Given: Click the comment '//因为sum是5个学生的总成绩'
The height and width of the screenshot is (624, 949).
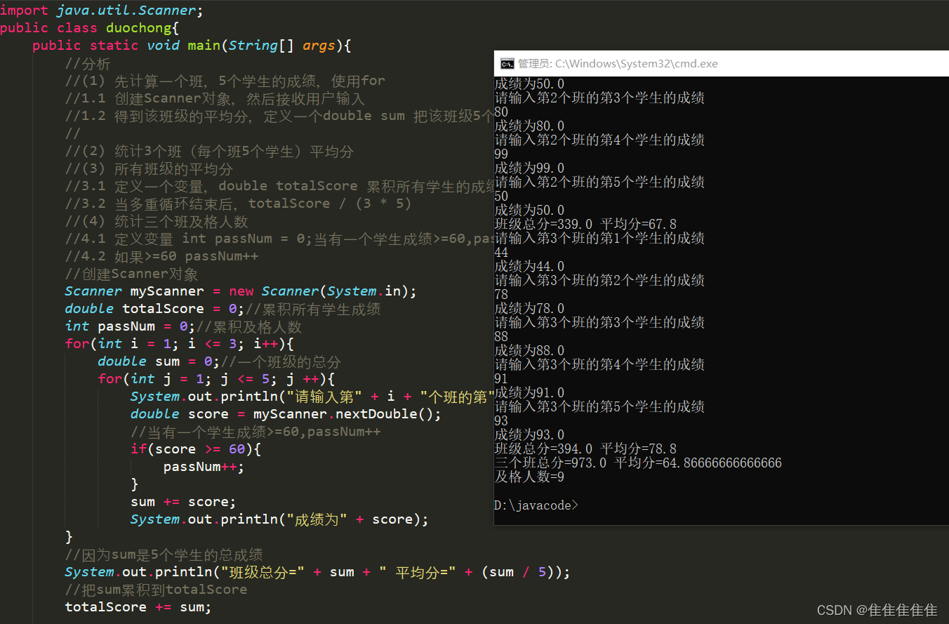Looking at the screenshot, I should [164, 555].
